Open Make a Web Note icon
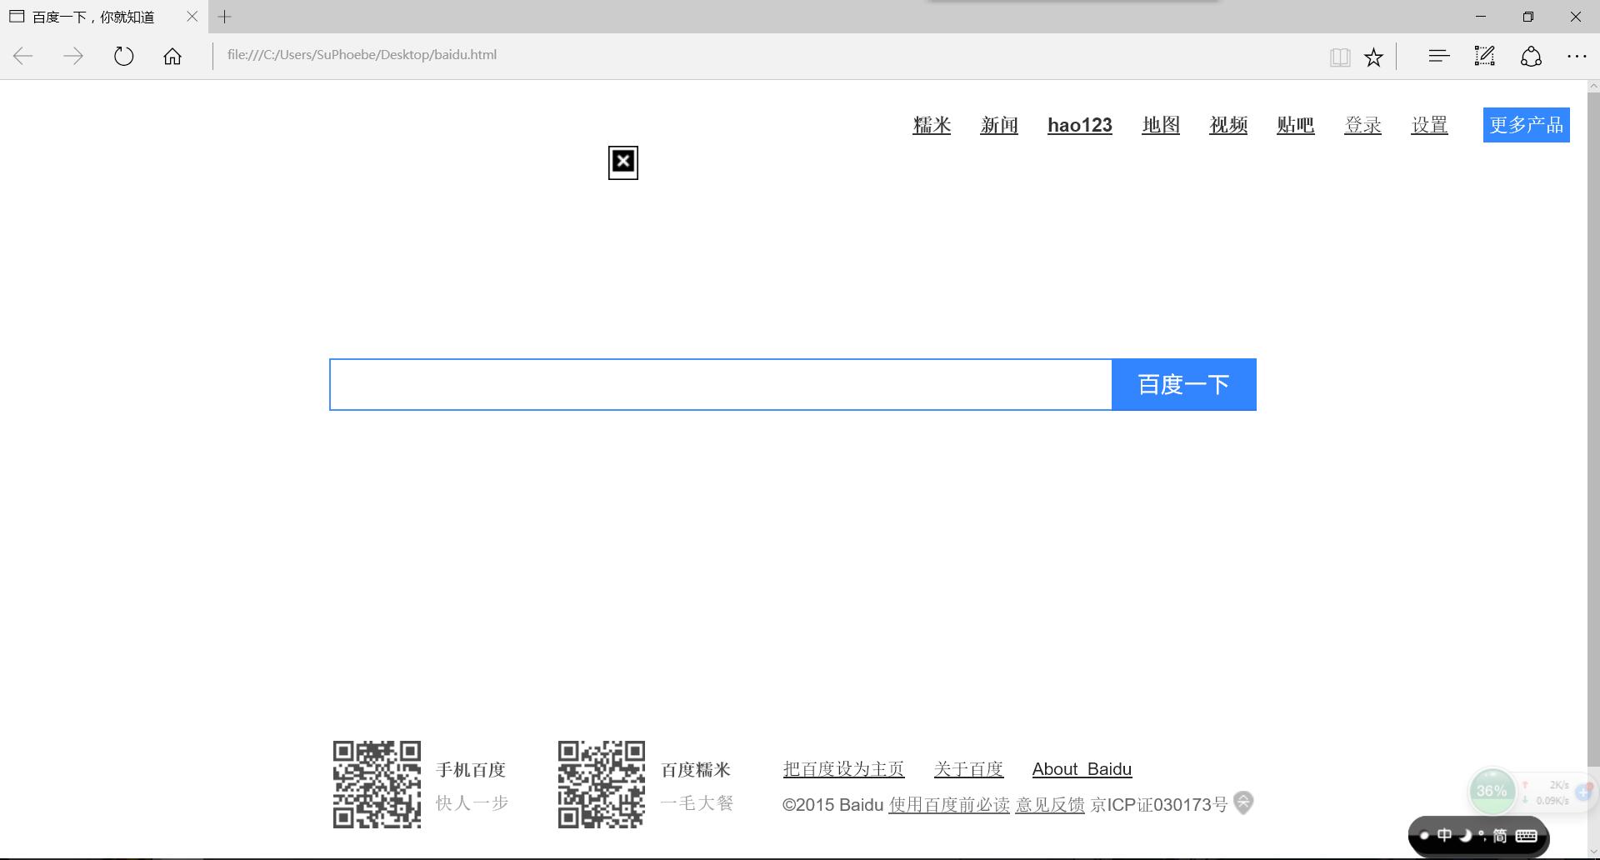The width and height of the screenshot is (1600, 860). (x=1485, y=56)
